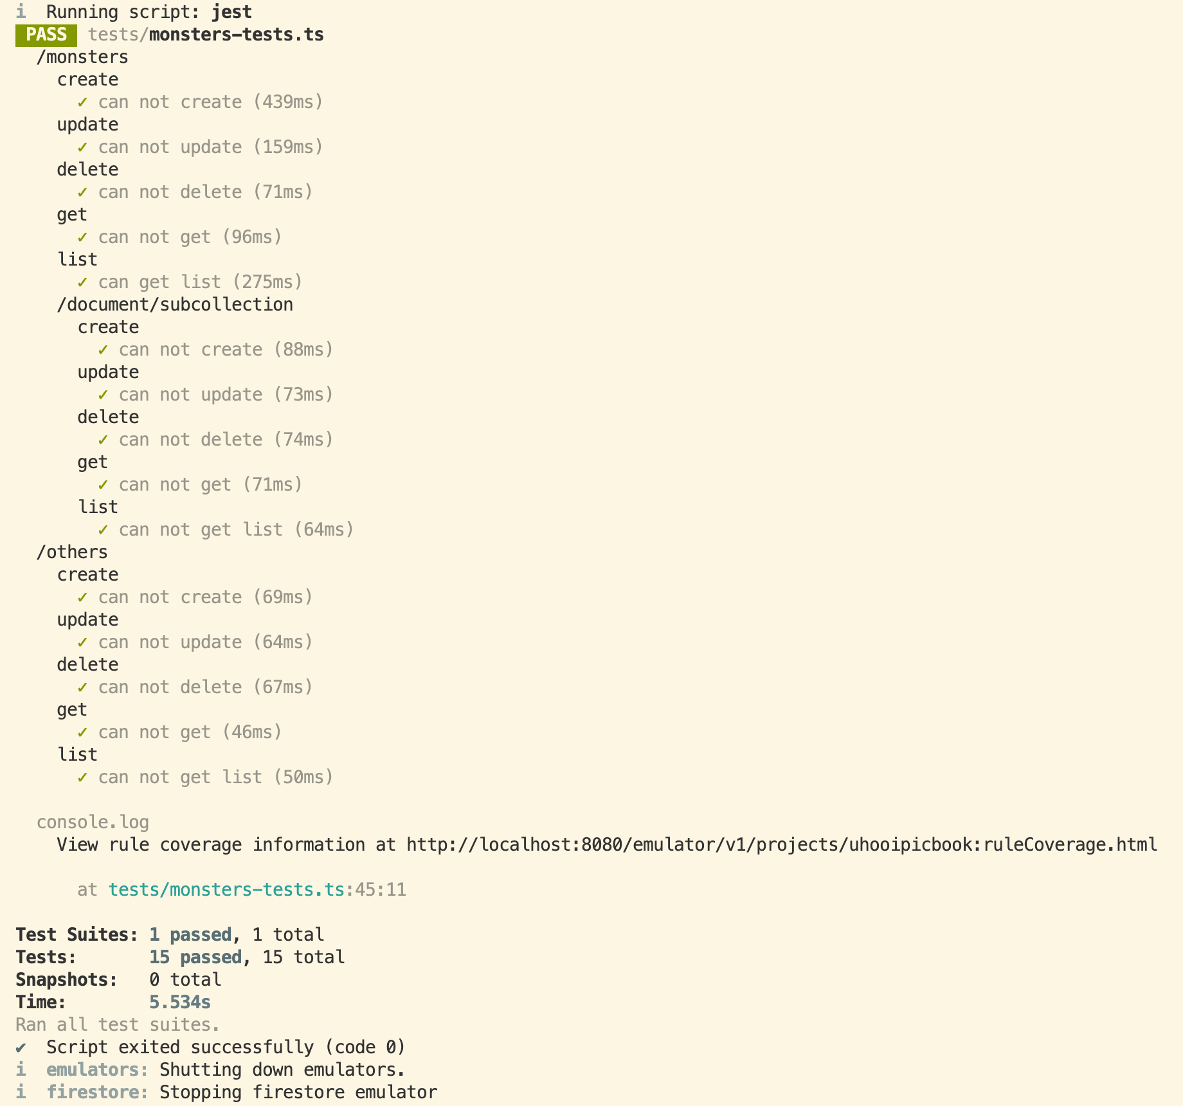The image size is (1183, 1106).
Task: Click 'can not delete (71ms)' result
Action: [x=206, y=192]
